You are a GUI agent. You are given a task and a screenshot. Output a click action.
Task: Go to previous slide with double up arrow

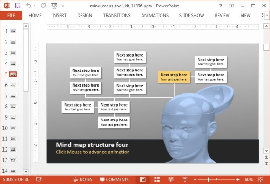tap(266, 157)
